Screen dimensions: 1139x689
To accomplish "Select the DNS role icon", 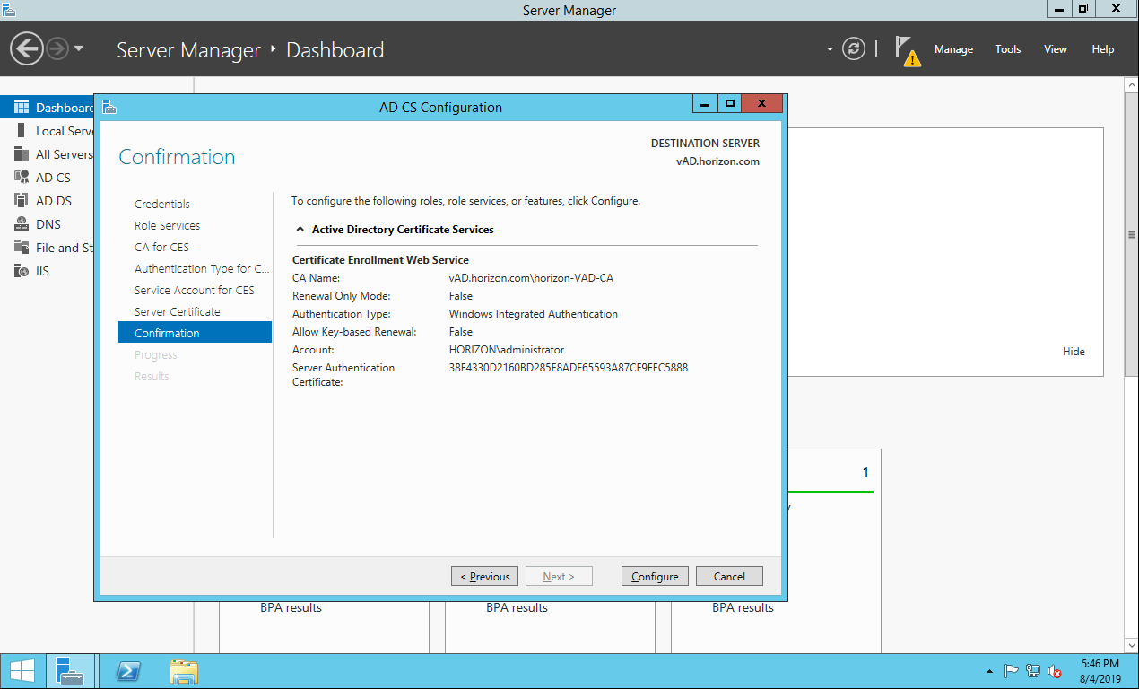I will click(x=22, y=224).
